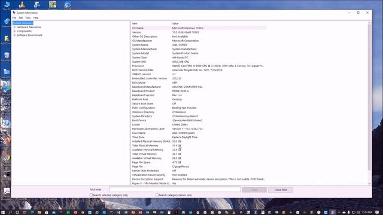Select the System Type row
383x215 pixels.
pyautogui.click(x=199, y=57)
